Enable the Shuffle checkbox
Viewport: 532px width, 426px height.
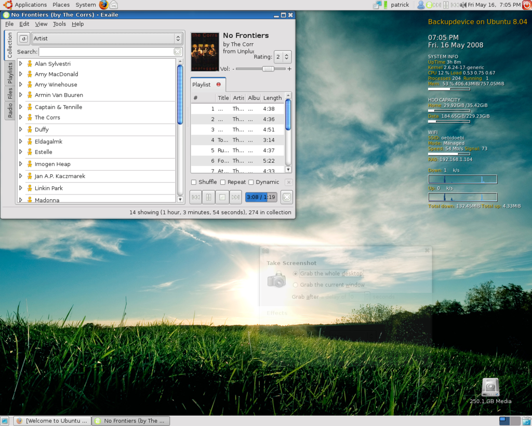tap(194, 182)
